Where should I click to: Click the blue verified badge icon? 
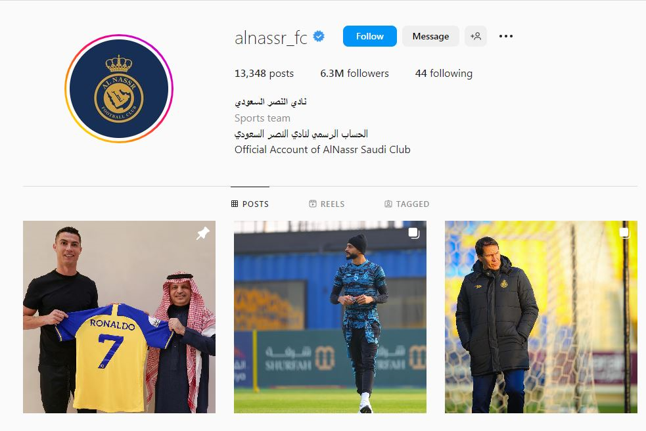click(319, 36)
